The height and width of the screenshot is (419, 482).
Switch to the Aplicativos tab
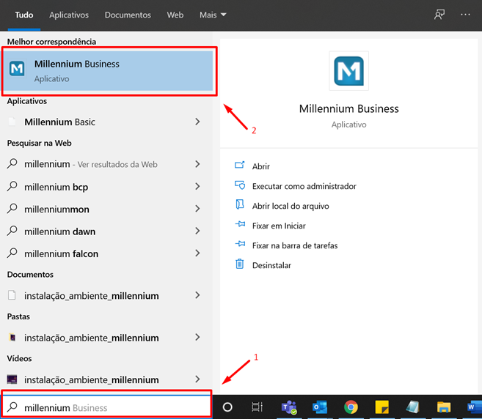[x=69, y=15]
